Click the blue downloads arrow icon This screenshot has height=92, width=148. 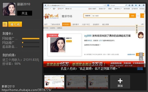pyautogui.click(x=136, y=5)
